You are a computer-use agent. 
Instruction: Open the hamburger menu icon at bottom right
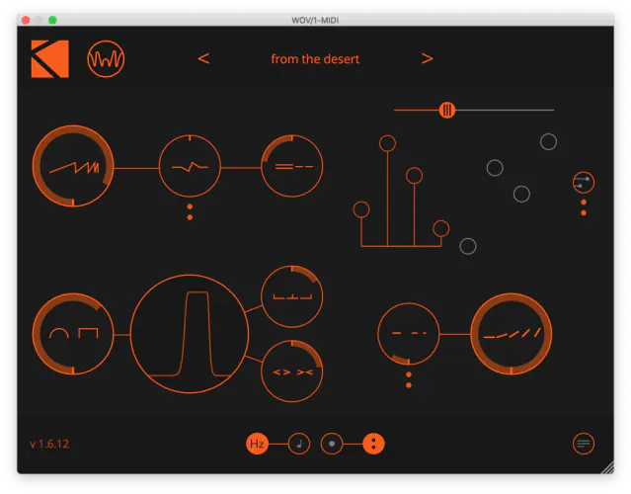pyautogui.click(x=584, y=444)
